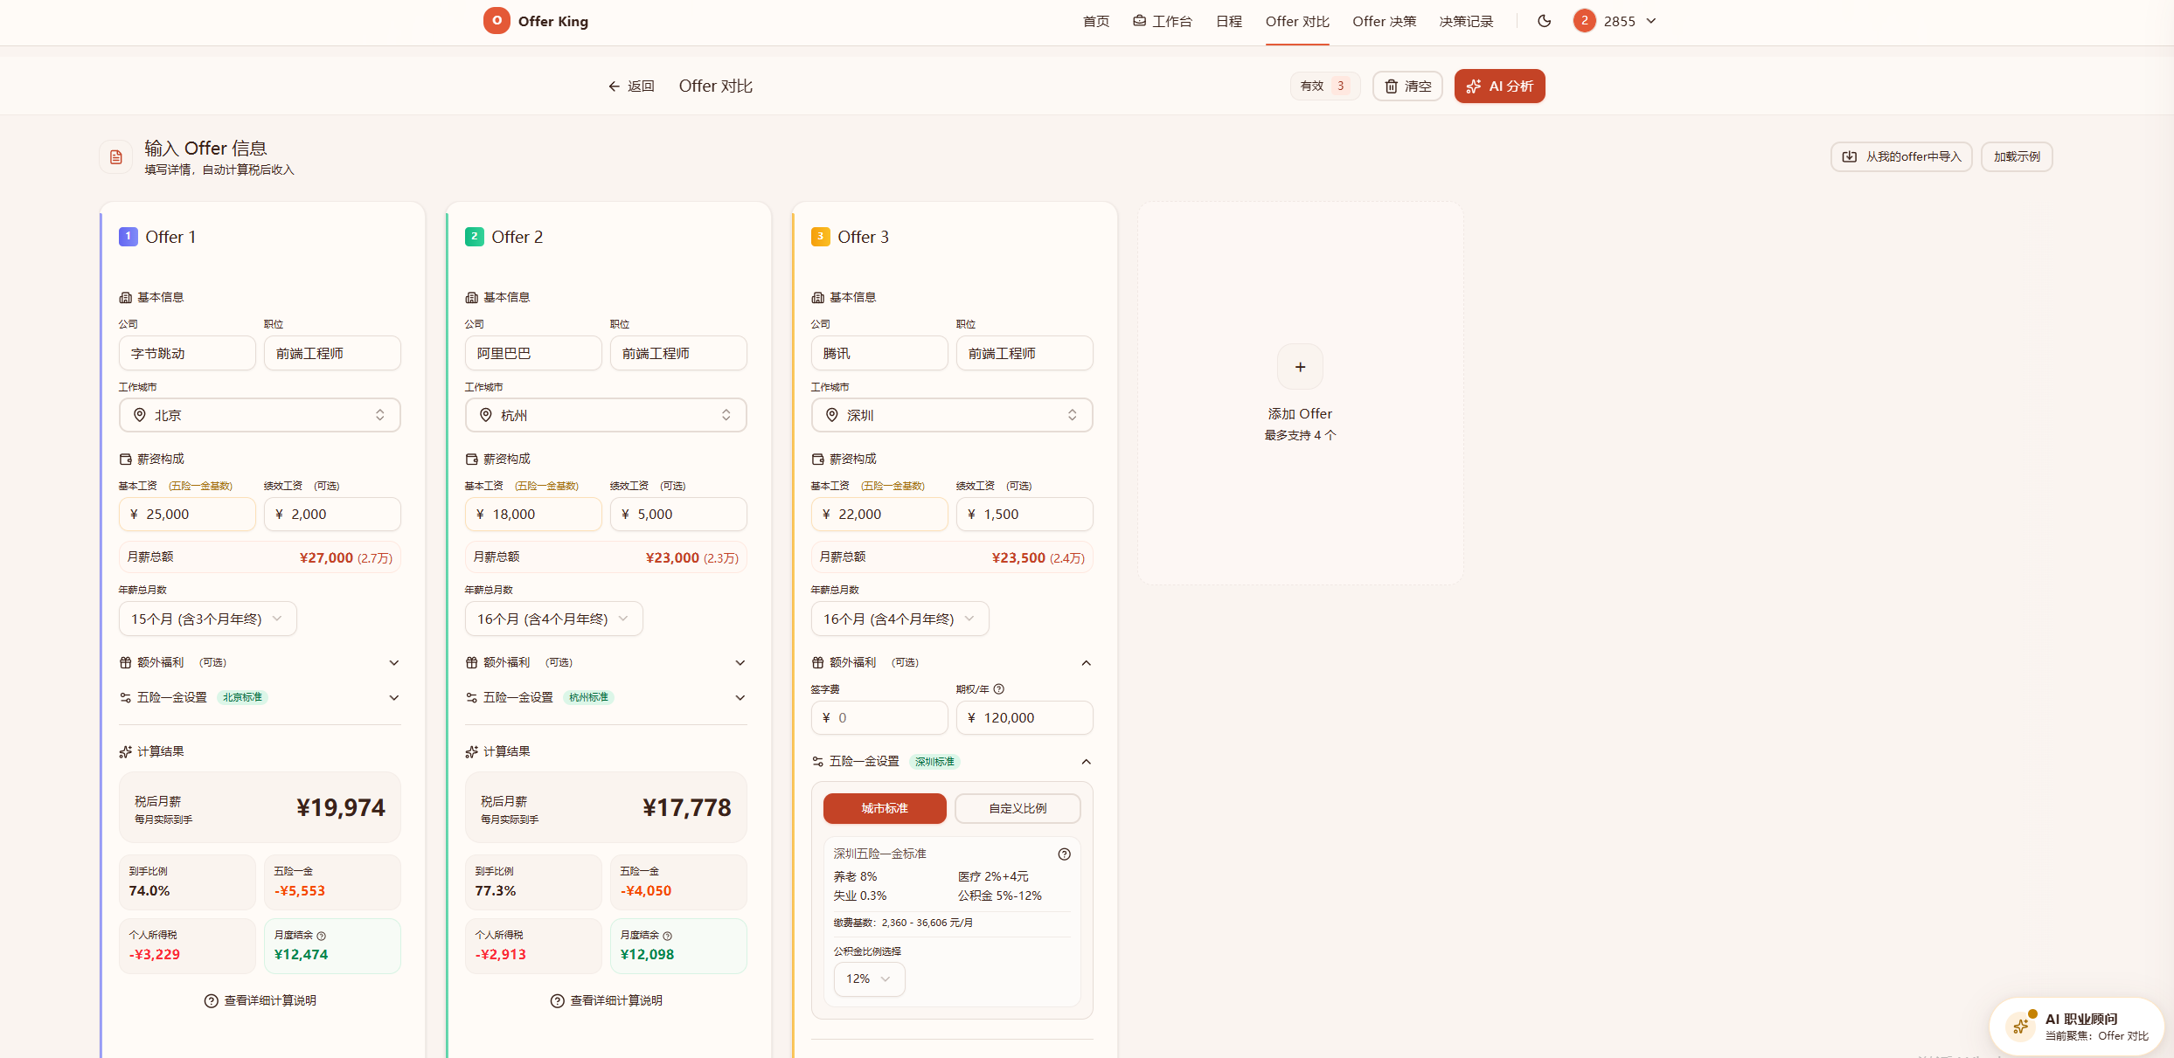Click the 清空 button

click(1407, 86)
